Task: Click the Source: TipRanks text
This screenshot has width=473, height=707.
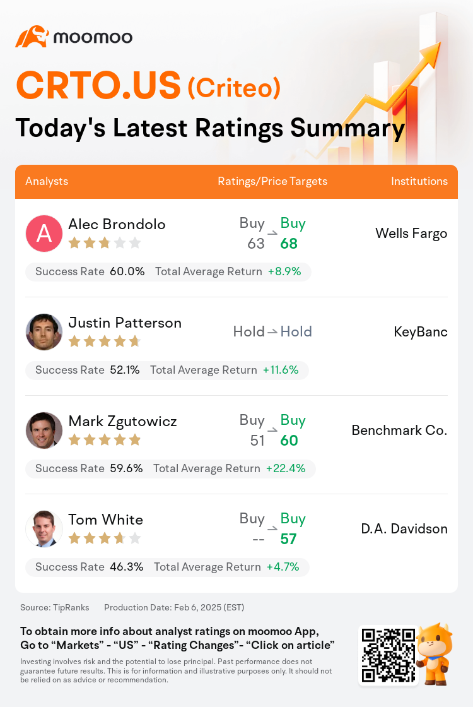Action: click(54, 607)
